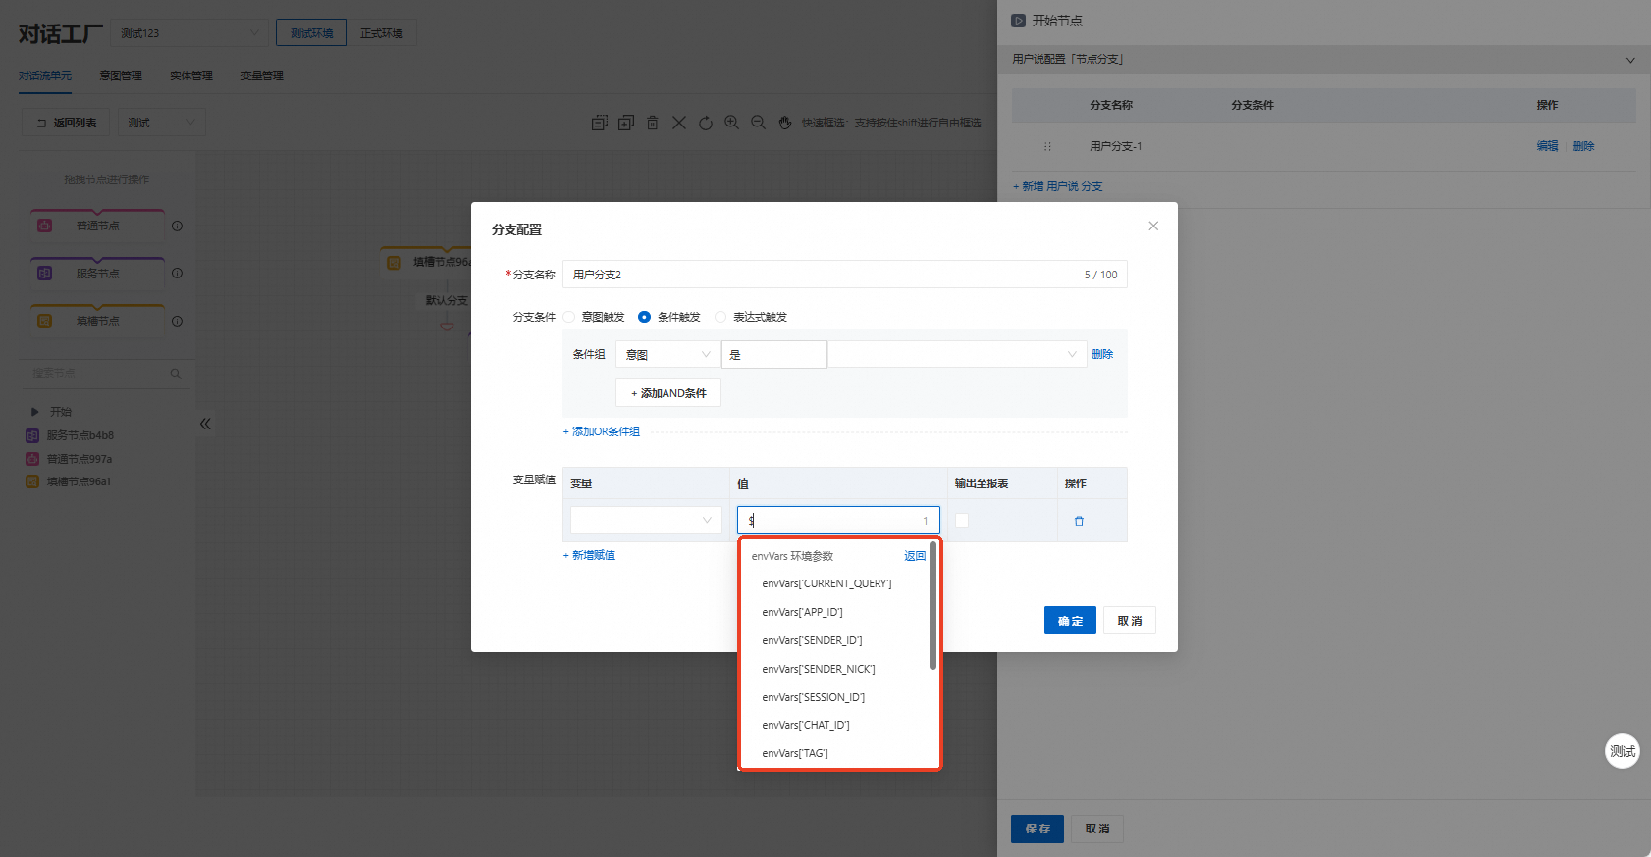This screenshot has height=857, width=1651.
Task: Switch to 正式环境 tab
Action: pyautogui.click(x=382, y=33)
